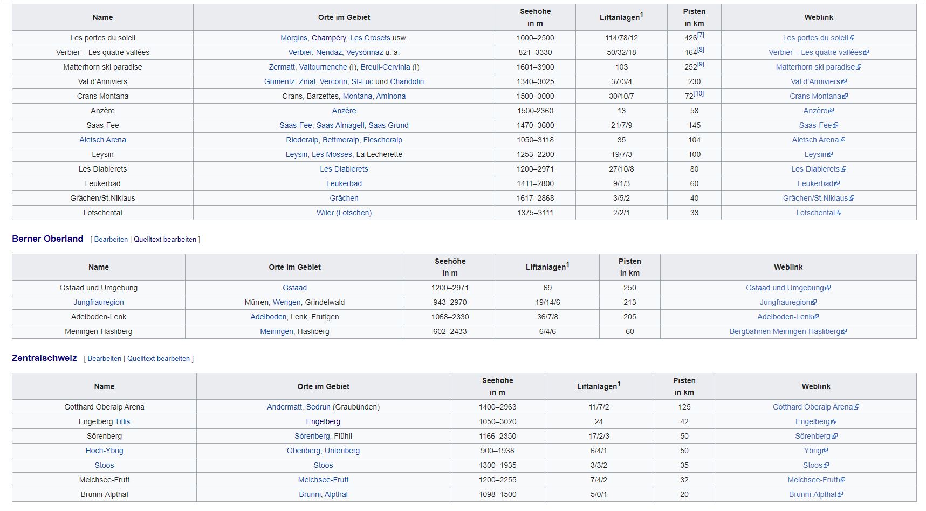Screen dimensions: 926x511
Task: Open footnote reference 10 beside 72
Action: click(698, 93)
